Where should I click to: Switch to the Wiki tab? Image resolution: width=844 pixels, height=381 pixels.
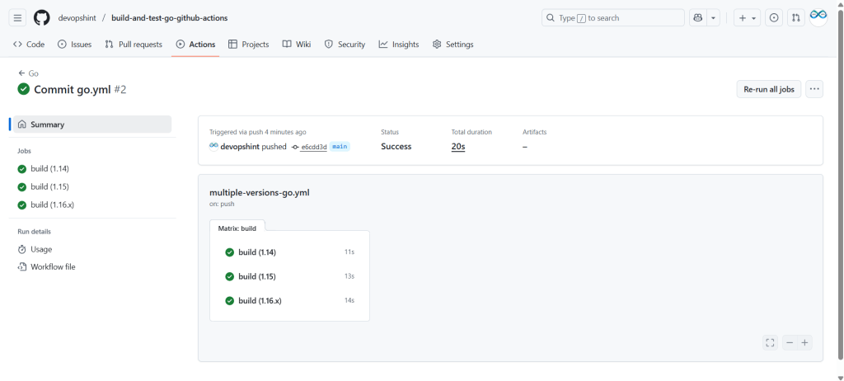pos(297,45)
